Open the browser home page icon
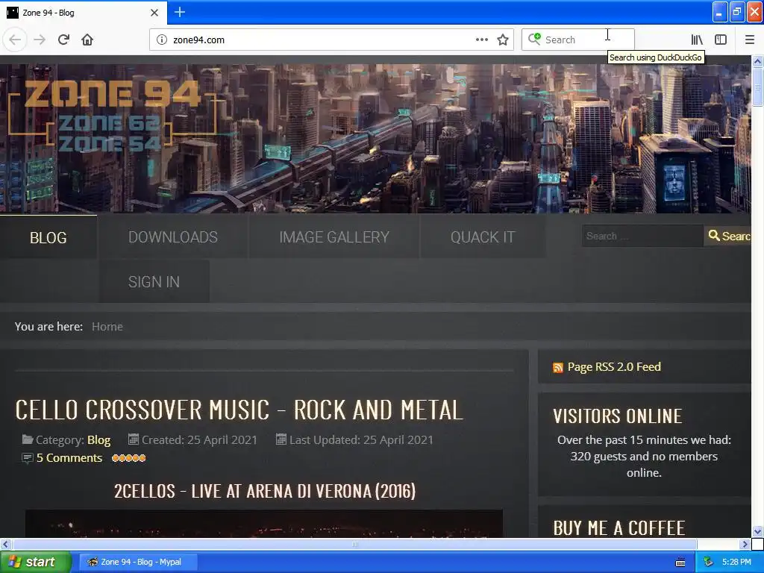Screen dimensions: 764x573 [87, 40]
